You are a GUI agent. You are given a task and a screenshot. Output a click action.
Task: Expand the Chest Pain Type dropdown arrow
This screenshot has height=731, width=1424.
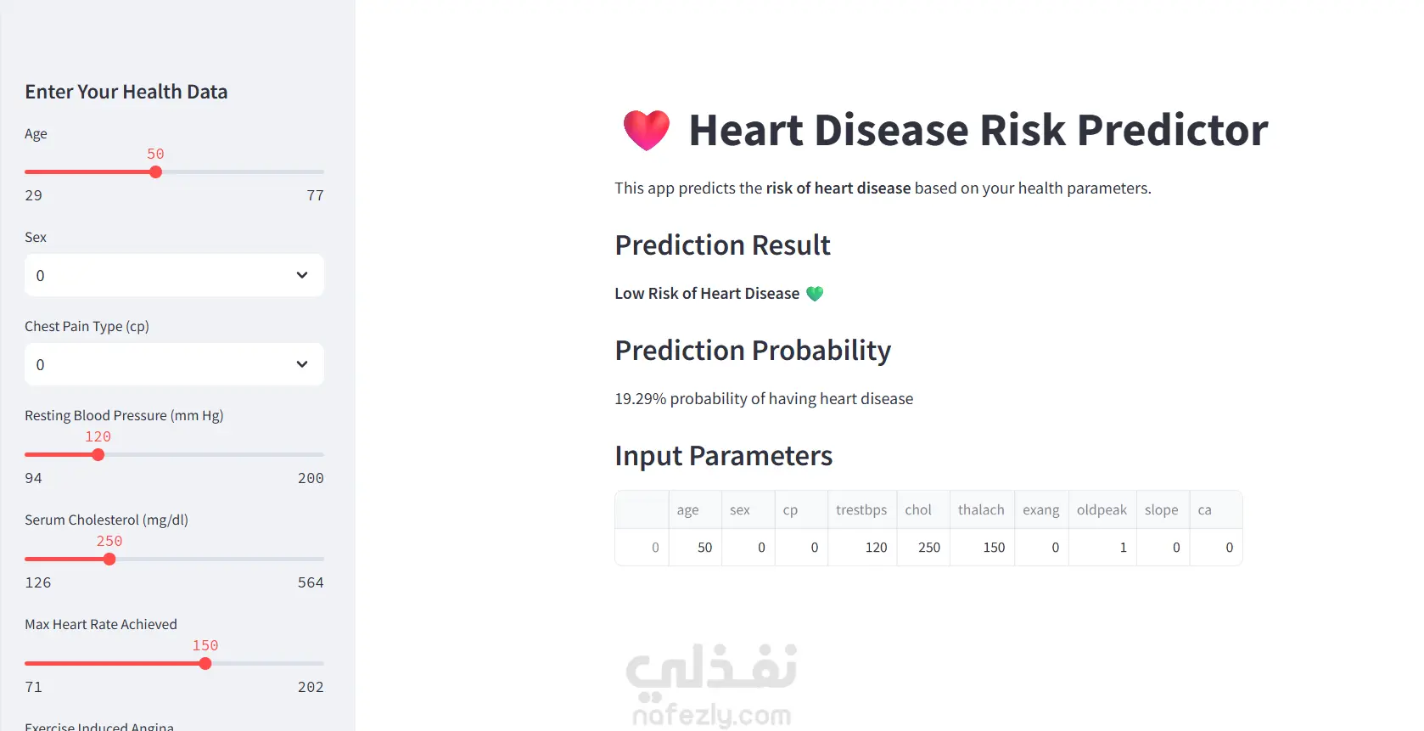pos(301,364)
